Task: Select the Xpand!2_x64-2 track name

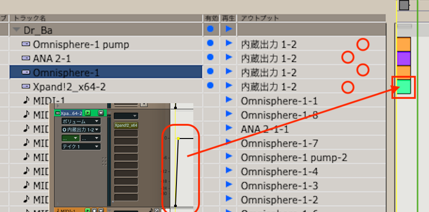Action: [x=69, y=87]
